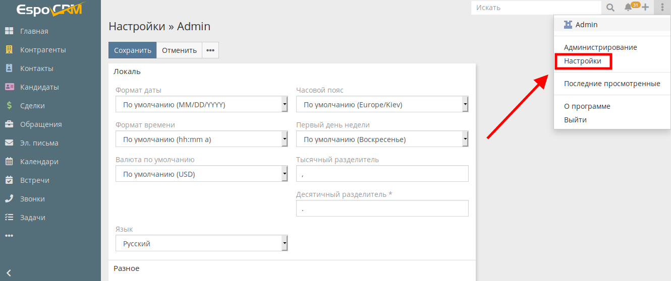
Task: Open Последние просмотренные menu entry
Action: (x=612, y=84)
